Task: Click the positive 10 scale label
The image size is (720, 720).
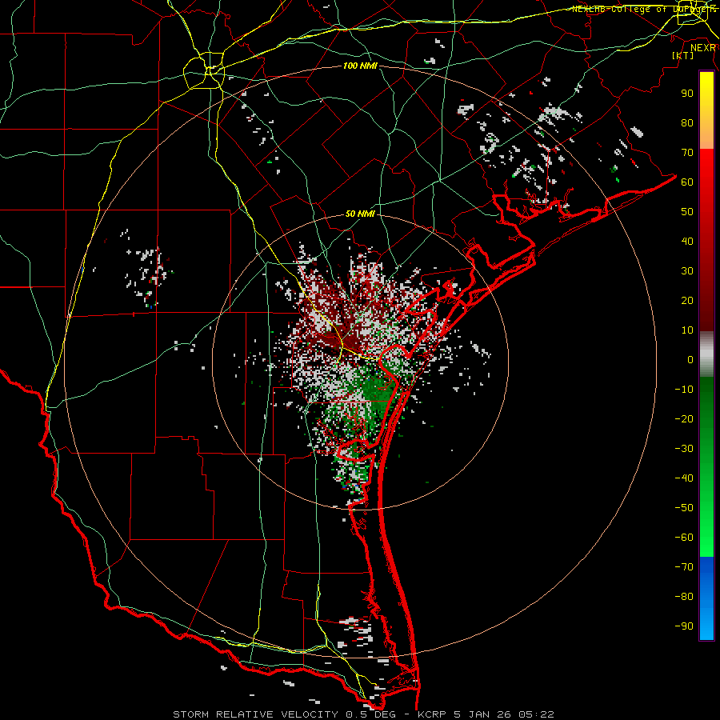Action: pos(687,330)
